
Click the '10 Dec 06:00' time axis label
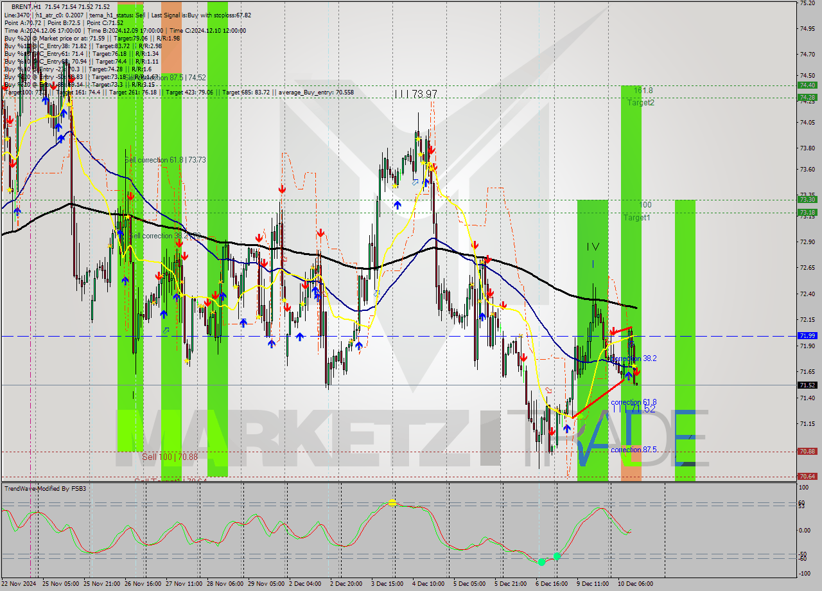click(x=635, y=584)
